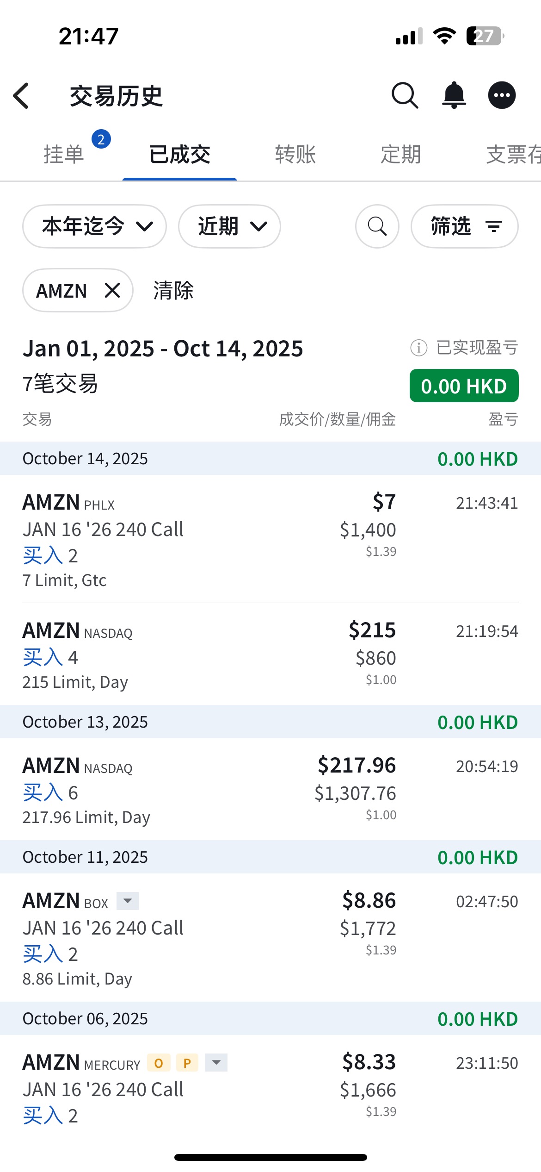The image size is (541, 1172).
Task: Open the 本年迄今 date range dropdown
Action: tap(94, 226)
